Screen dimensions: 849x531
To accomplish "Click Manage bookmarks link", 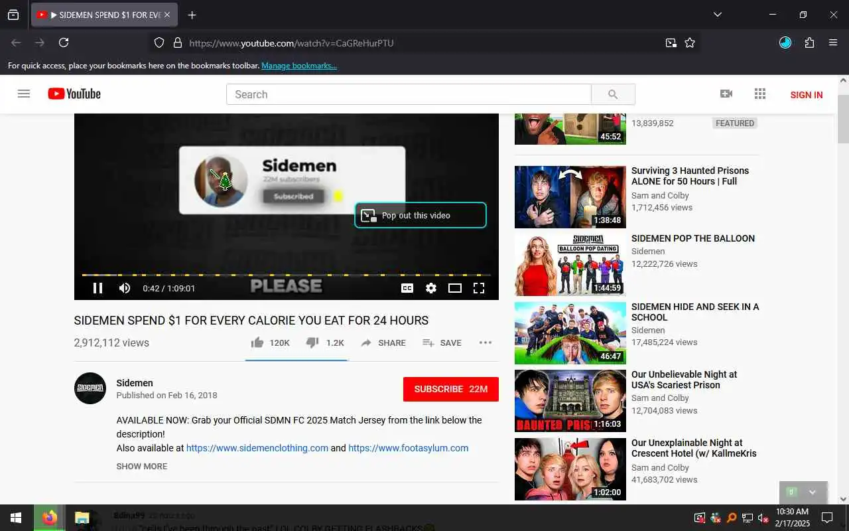I will click(x=299, y=66).
